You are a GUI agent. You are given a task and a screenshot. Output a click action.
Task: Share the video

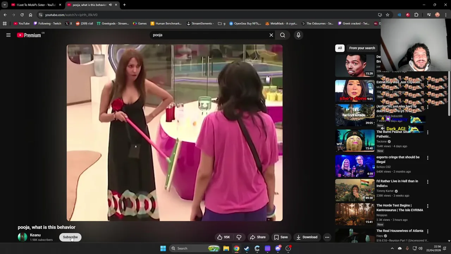point(258,237)
